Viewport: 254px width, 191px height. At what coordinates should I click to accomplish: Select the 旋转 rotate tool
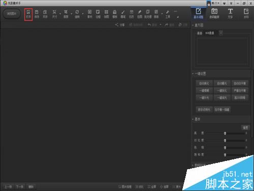point(77,14)
